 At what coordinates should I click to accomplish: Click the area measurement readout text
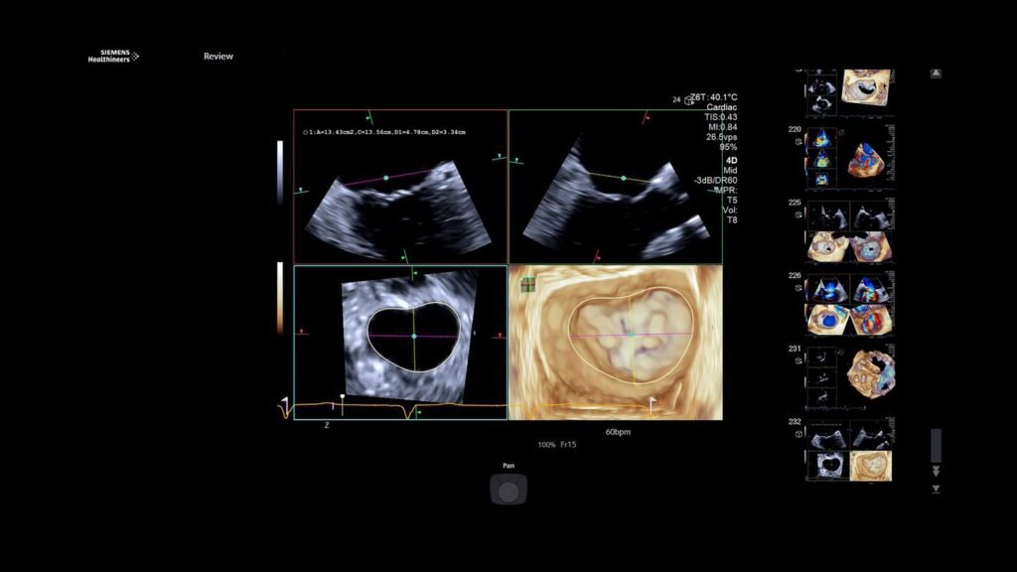coord(385,131)
